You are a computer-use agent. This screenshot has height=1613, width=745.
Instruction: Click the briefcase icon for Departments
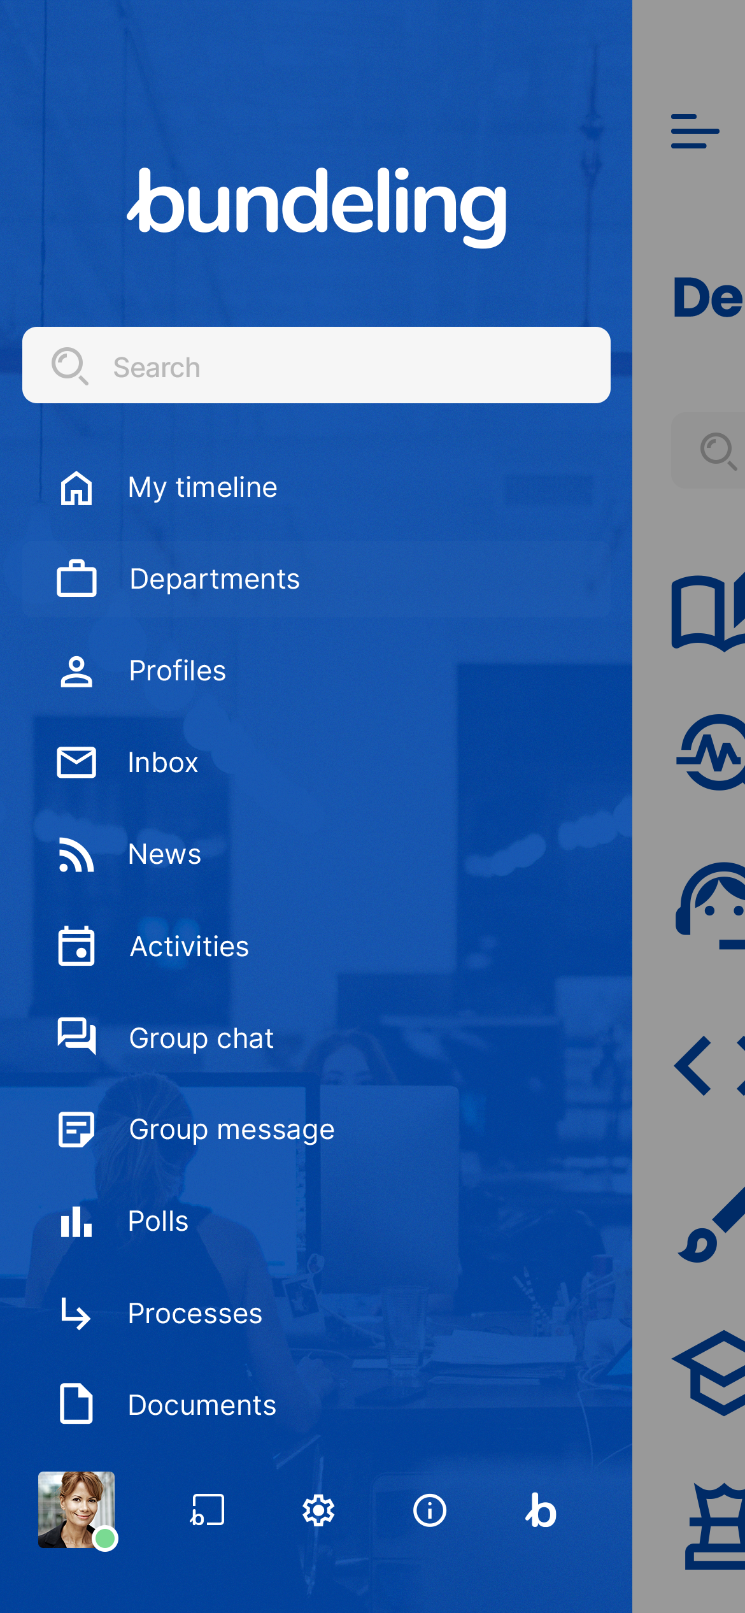76,578
